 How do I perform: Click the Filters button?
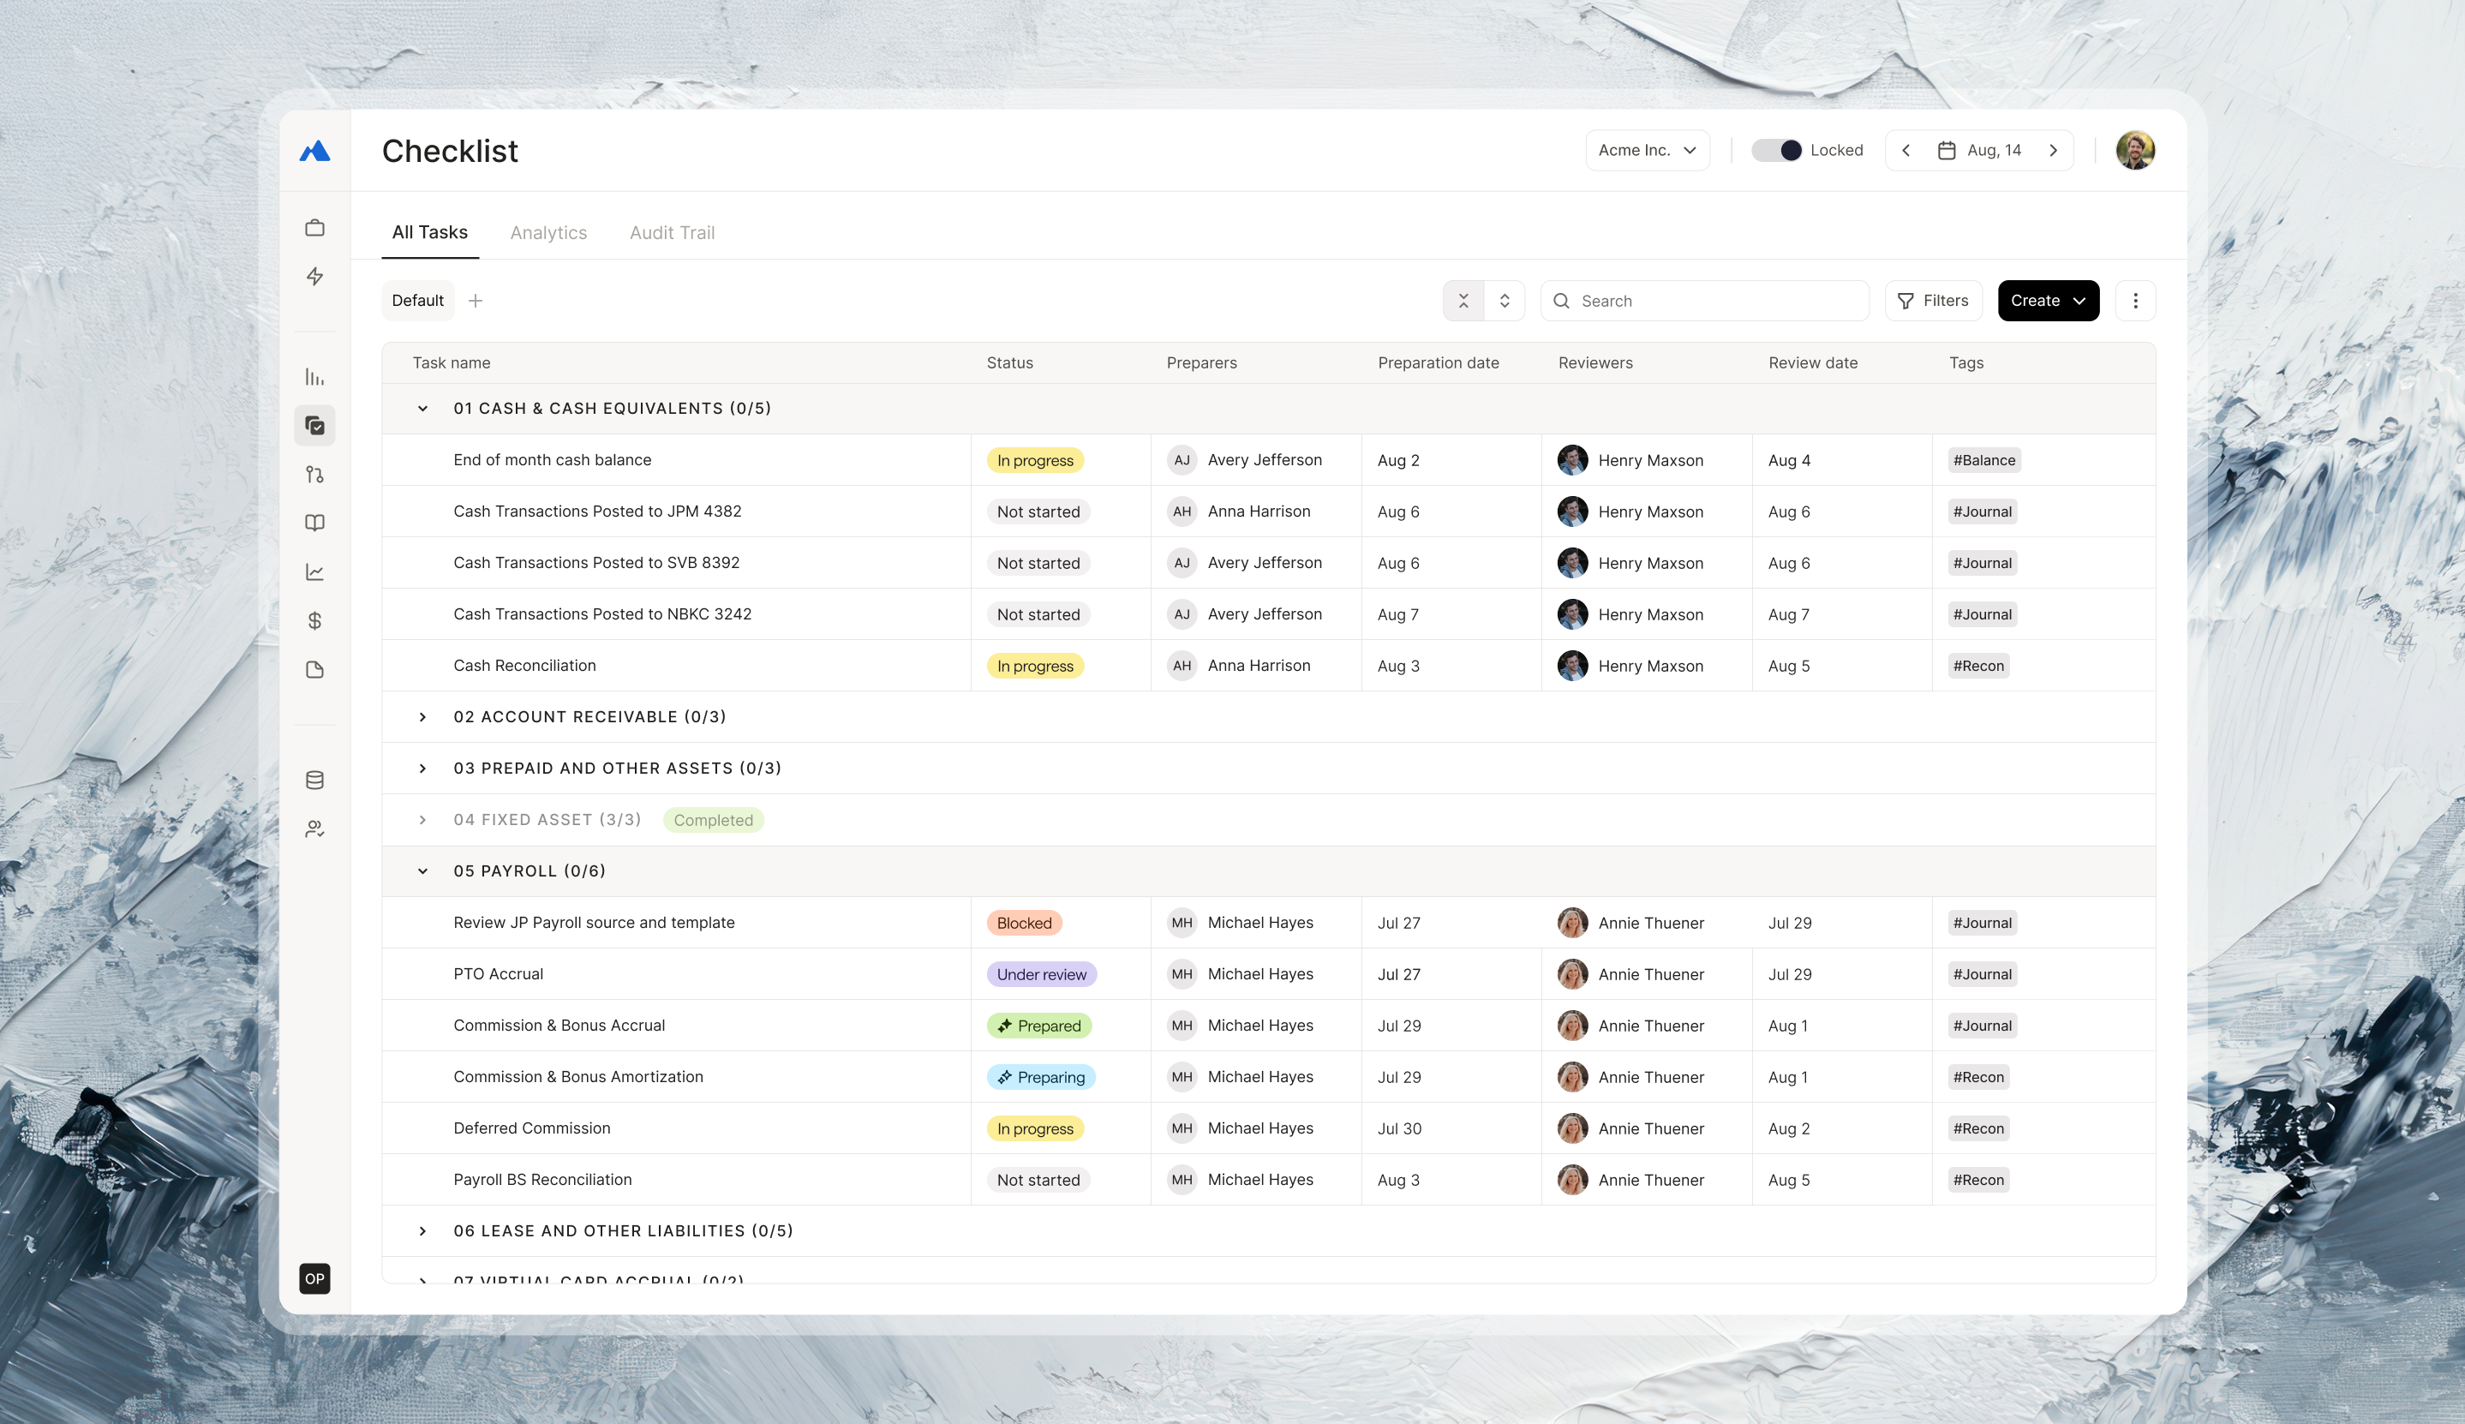[1932, 302]
